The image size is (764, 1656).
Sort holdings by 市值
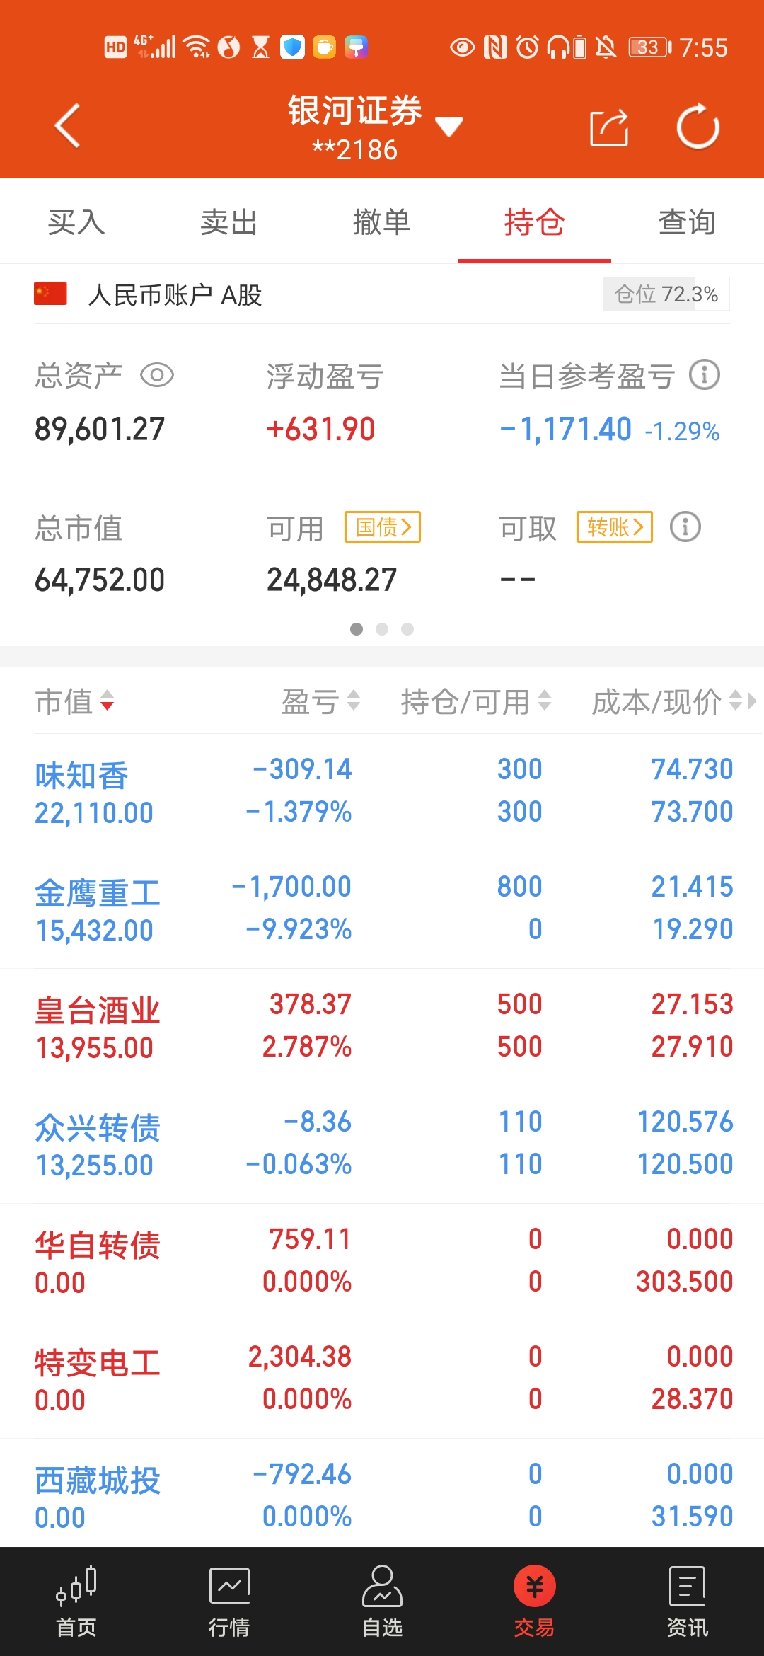pos(75,702)
